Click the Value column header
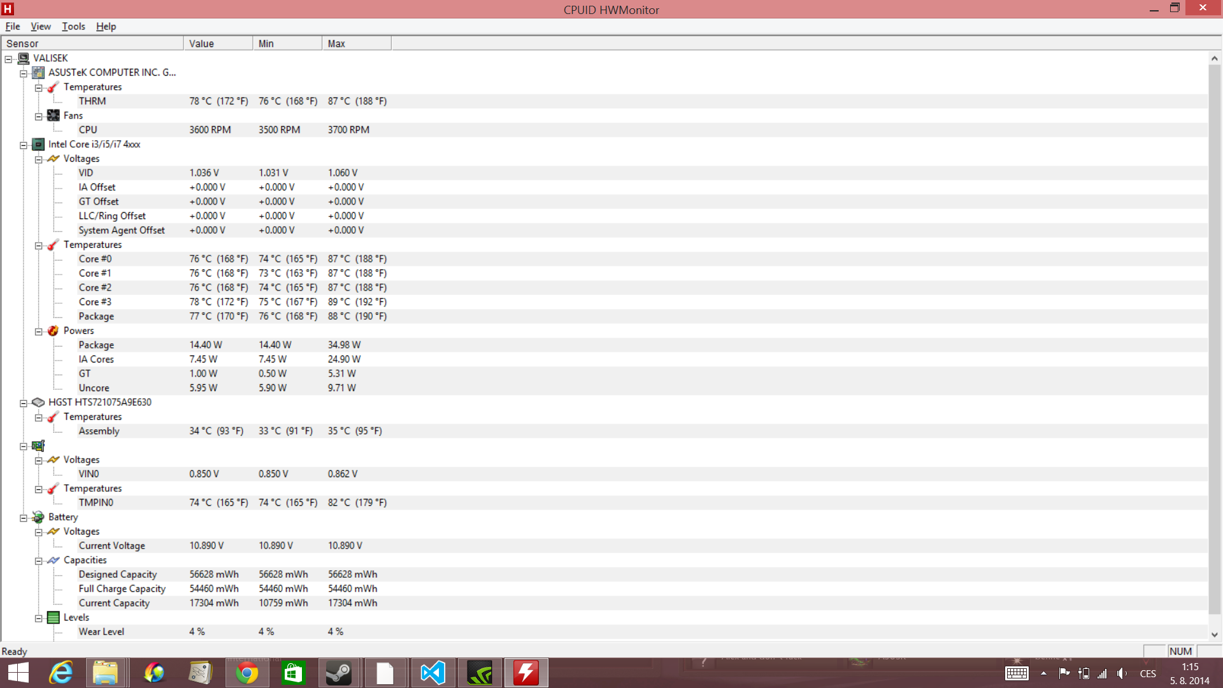The height and width of the screenshot is (688, 1223). click(x=218, y=43)
